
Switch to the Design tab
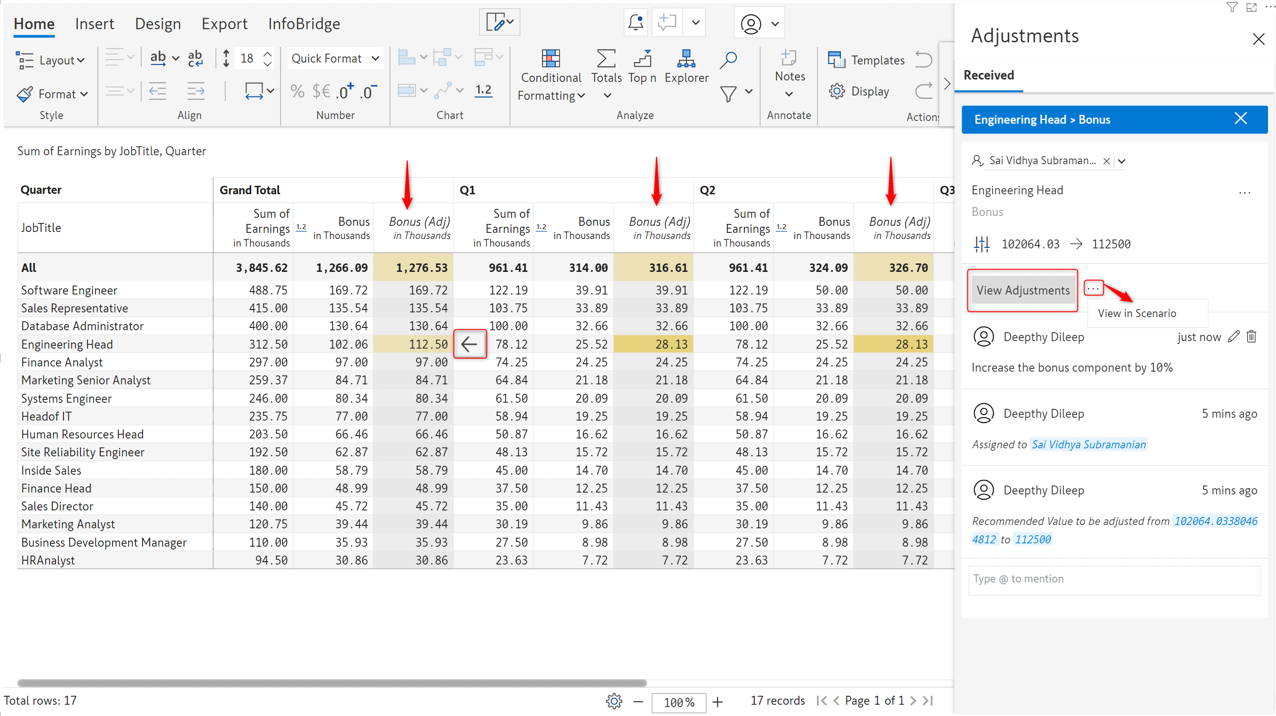[x=158, y=24]
